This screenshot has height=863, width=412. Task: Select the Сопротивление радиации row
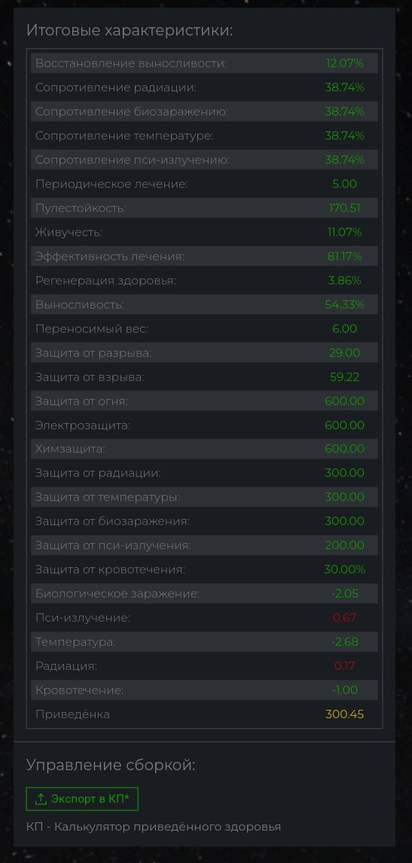coord(204,88)
